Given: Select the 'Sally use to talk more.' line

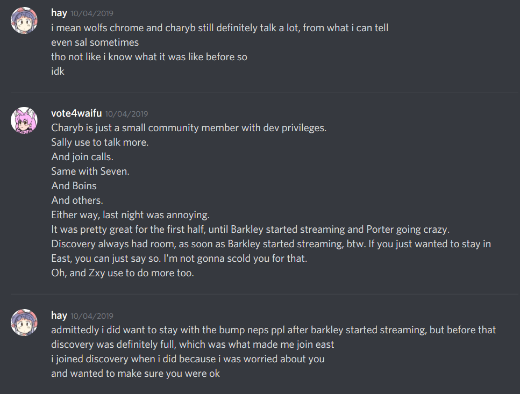Looking at the screenshot, I should tap(100, 142).
